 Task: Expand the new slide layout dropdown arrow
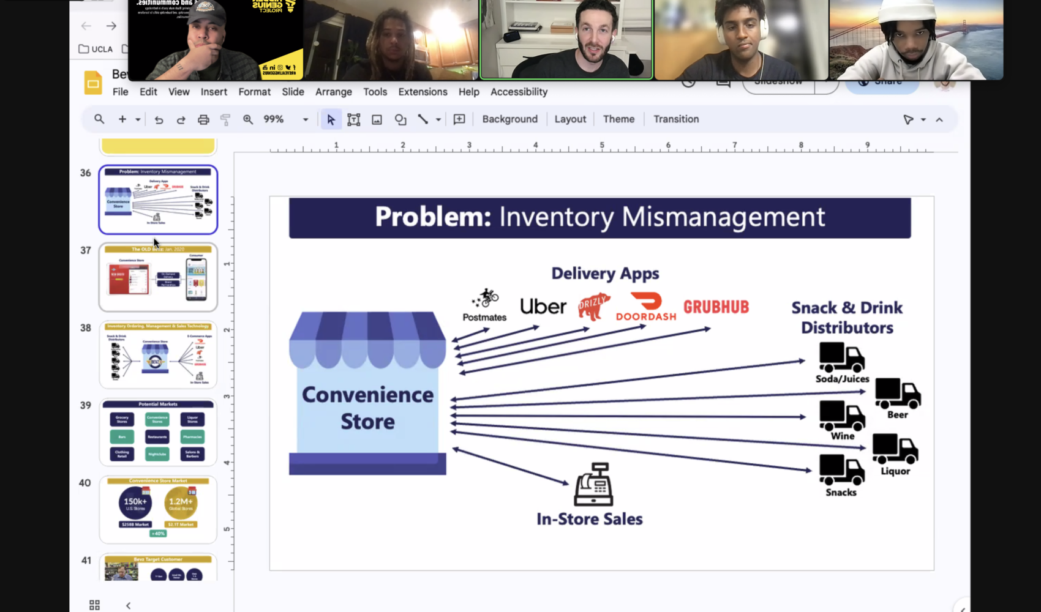point(138,120)
